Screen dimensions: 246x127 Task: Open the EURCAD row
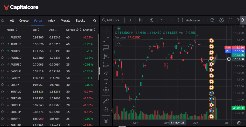(49, 98)
